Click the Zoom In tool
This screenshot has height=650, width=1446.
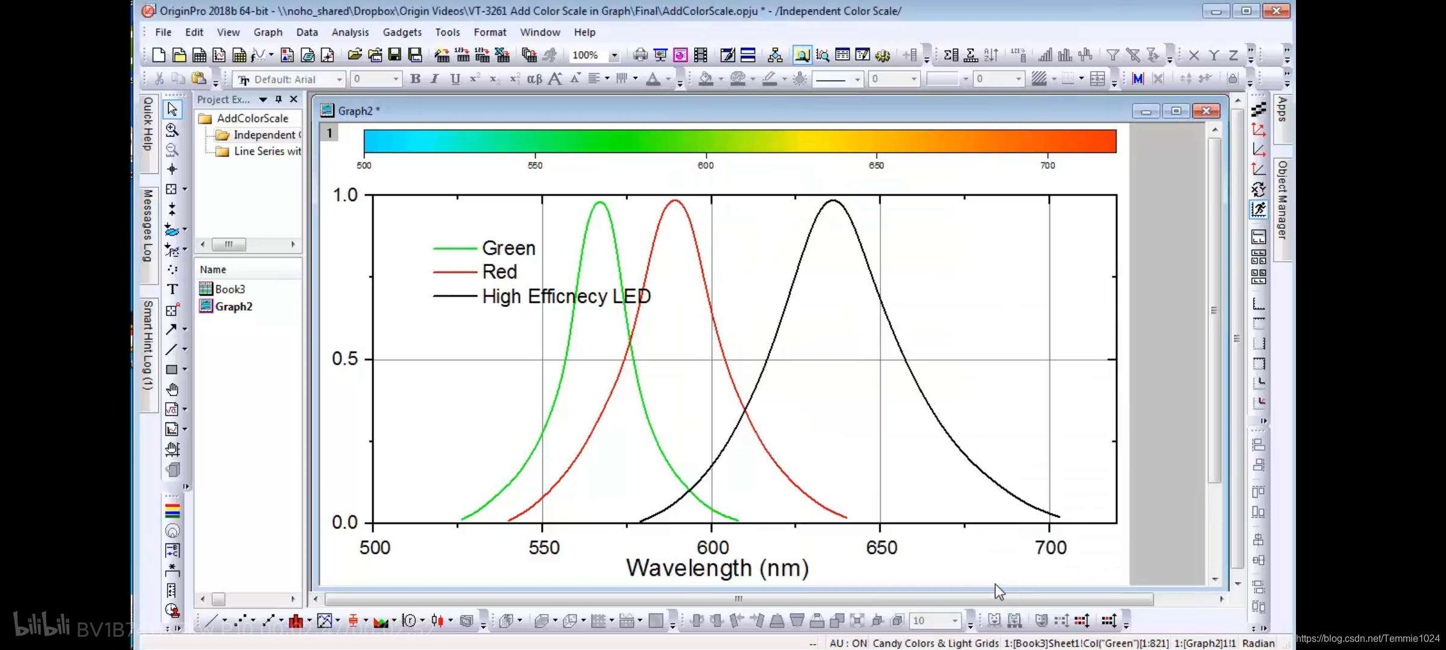click(x=172, y=130)
